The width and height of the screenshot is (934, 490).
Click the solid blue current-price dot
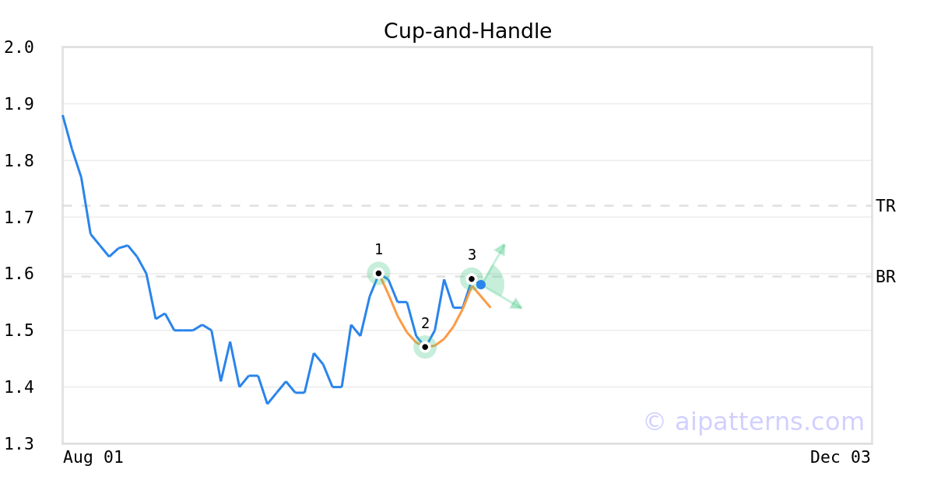tap(481, 285)
